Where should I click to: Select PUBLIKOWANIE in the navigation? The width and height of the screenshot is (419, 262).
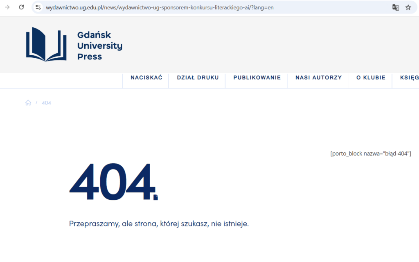pyautogui.click(x=257, y=78)
